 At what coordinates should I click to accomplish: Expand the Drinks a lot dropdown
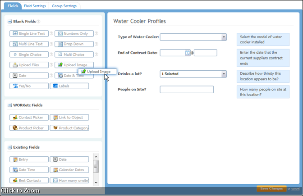[x=223, y=73]
